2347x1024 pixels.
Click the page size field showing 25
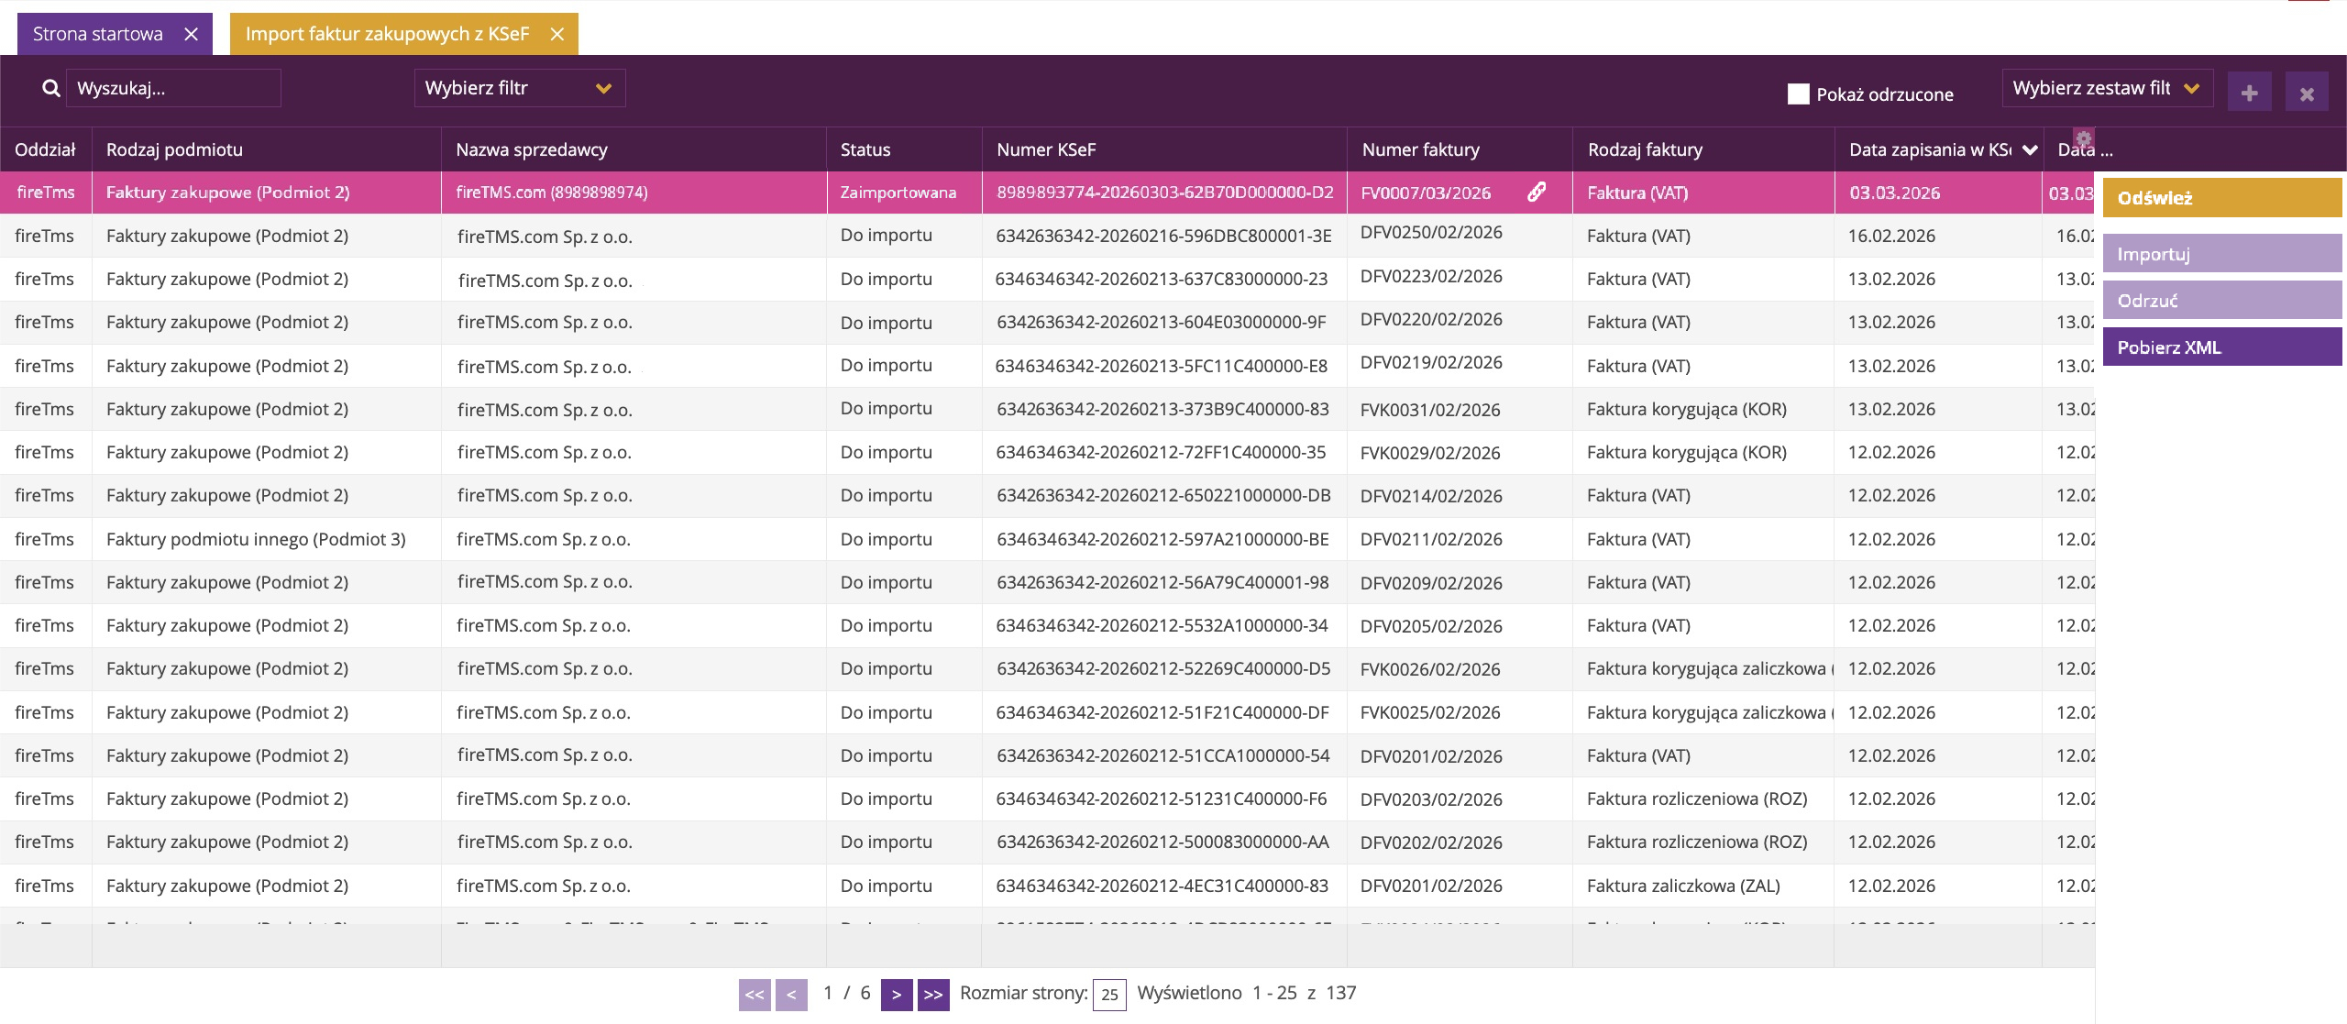click(1109, 994)
